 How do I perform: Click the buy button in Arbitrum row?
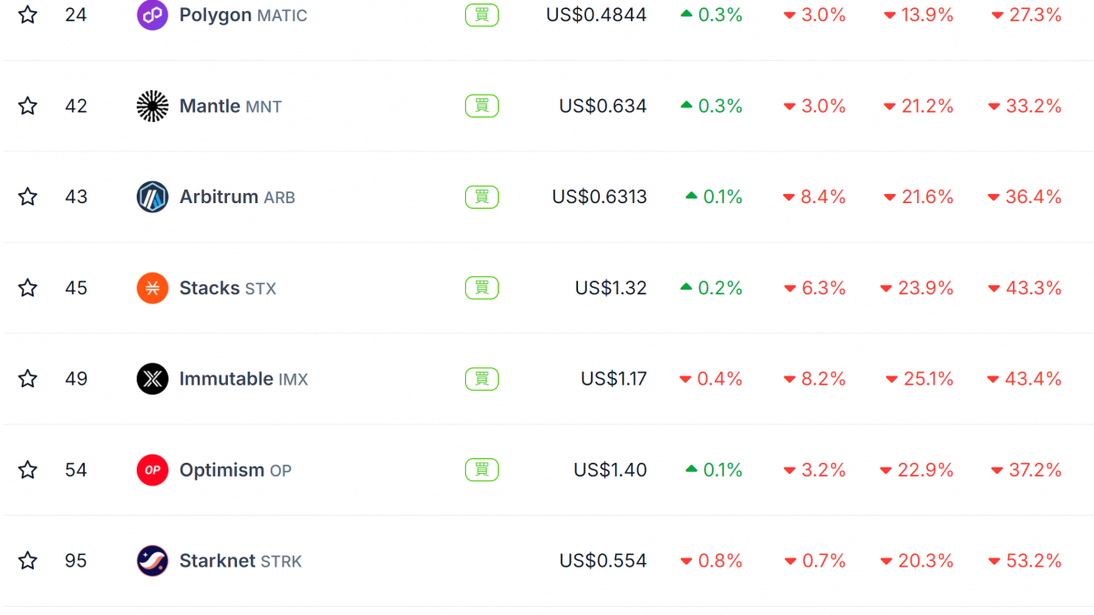click(x=481, y=197)
